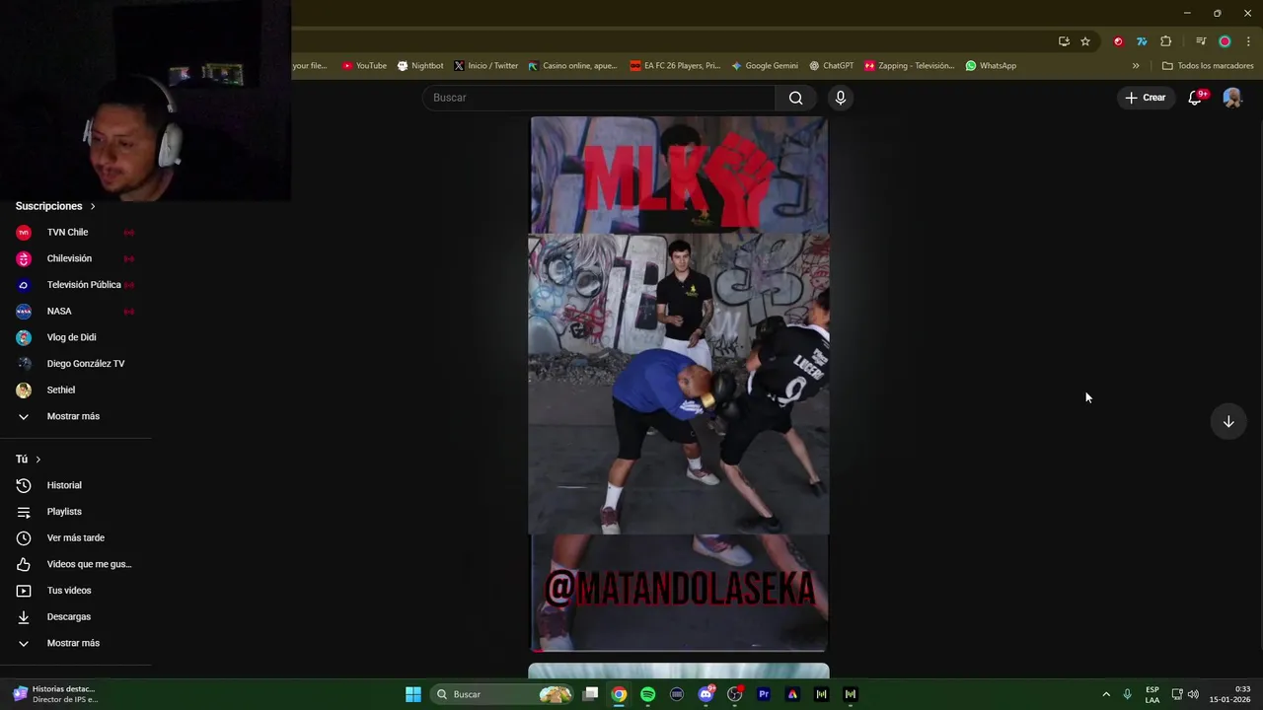Open the YouTube notifications bell
The width and height of the screenshot is (1263, 710).
click(x=1195, y=98)
